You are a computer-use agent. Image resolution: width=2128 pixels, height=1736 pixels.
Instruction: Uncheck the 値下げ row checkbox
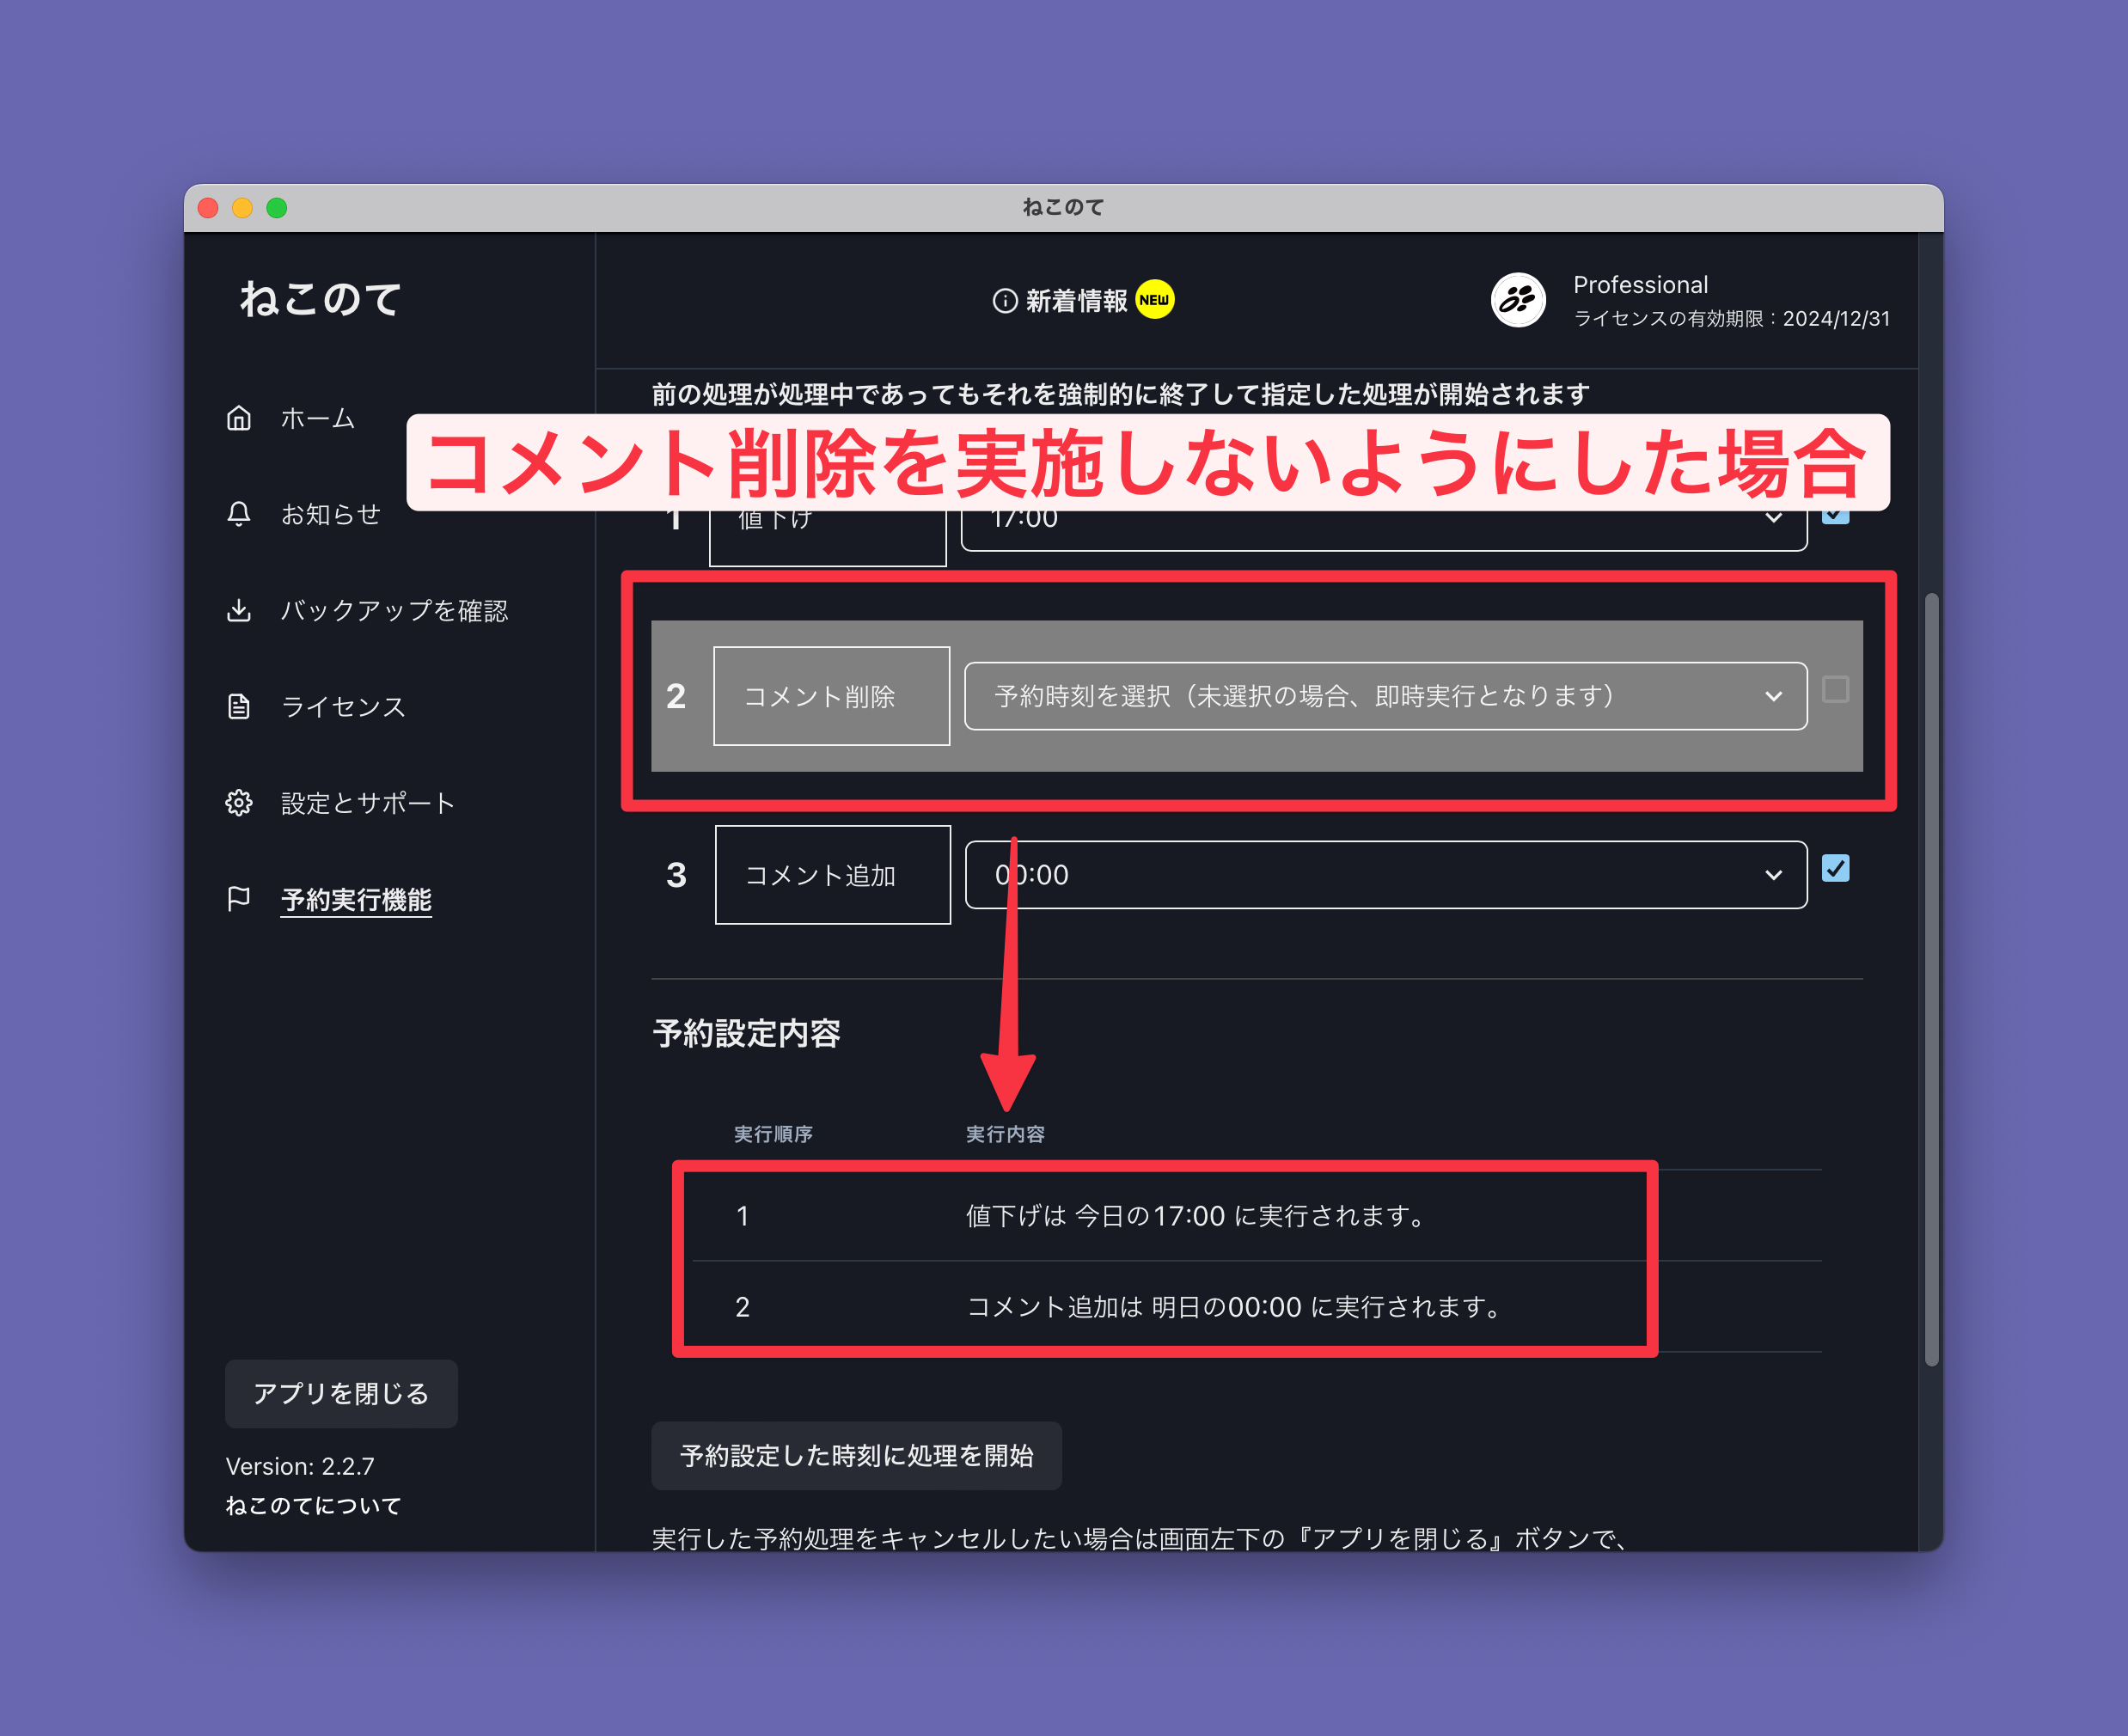point(1836,518)
